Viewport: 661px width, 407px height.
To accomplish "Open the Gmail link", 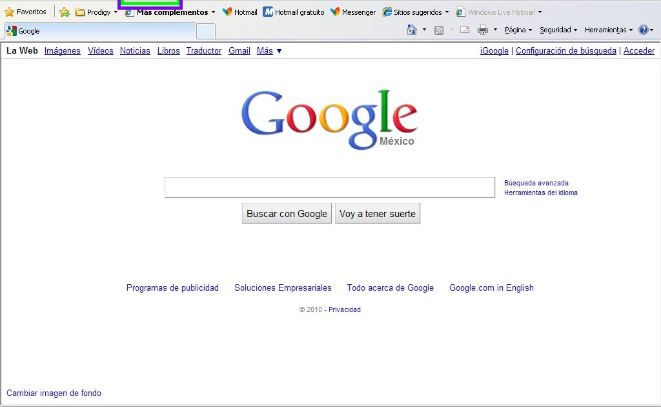I will (x=239, y=50).
